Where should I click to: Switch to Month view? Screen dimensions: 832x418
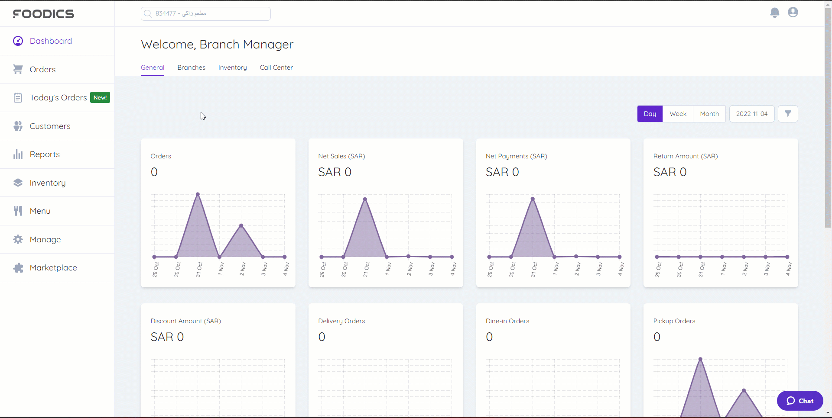click(709, 114)
